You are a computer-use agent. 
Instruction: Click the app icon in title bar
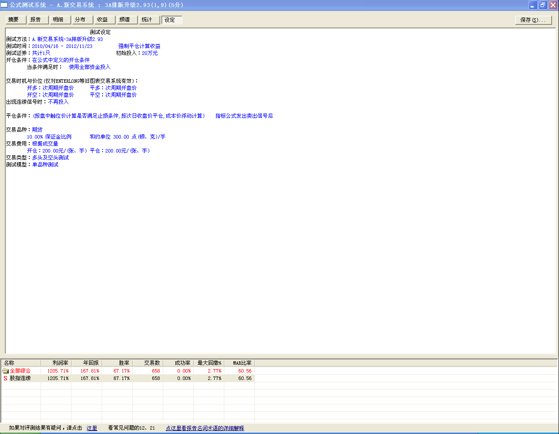coord(4,5)
